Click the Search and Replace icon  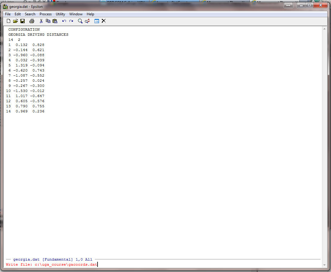(x=87, y=21)
